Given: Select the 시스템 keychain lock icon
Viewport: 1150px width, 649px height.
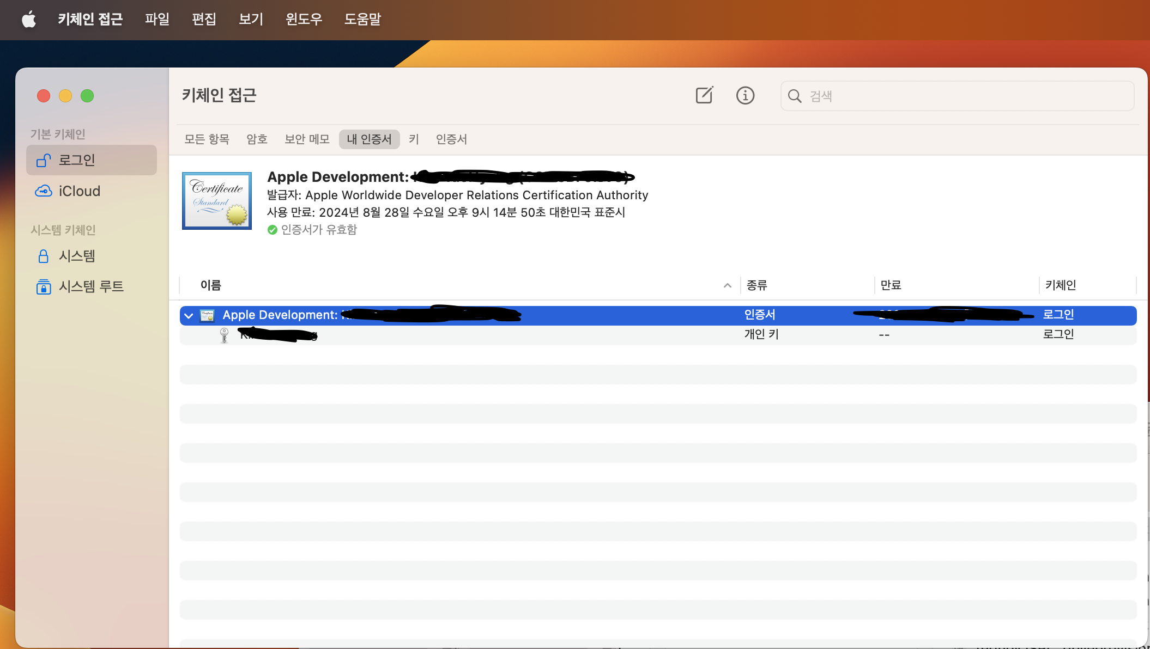Looking at the screenshot, I should pyautogui.click(x=44, y=256).
